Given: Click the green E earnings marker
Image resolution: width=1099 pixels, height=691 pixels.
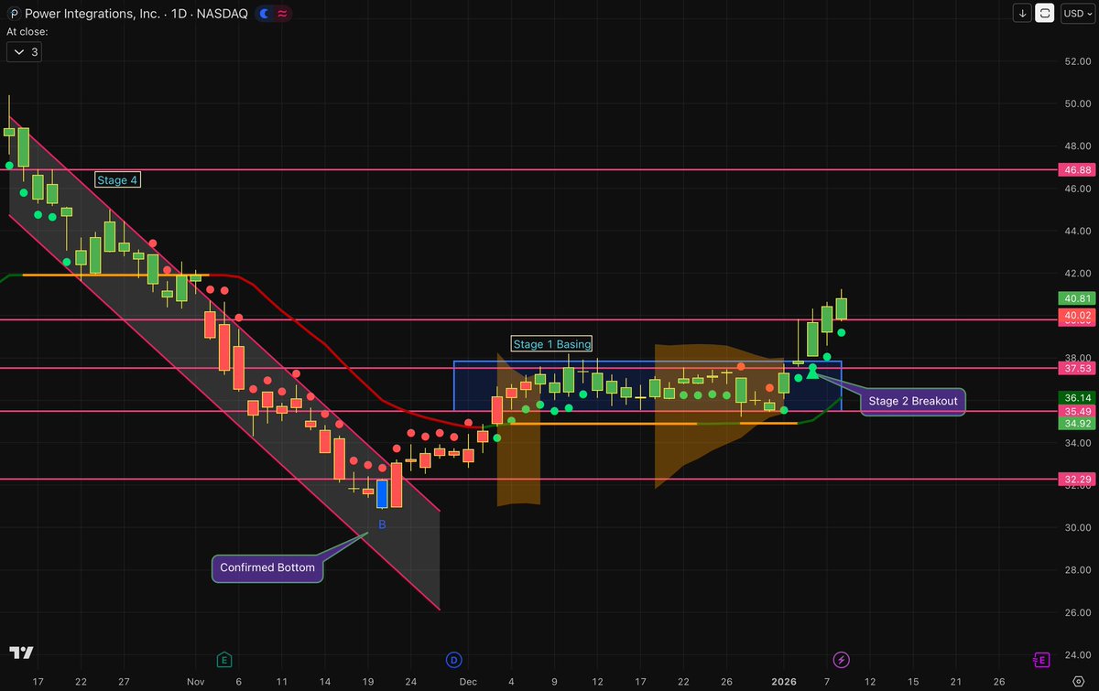Looking at the screenshot, I should 223,659.
